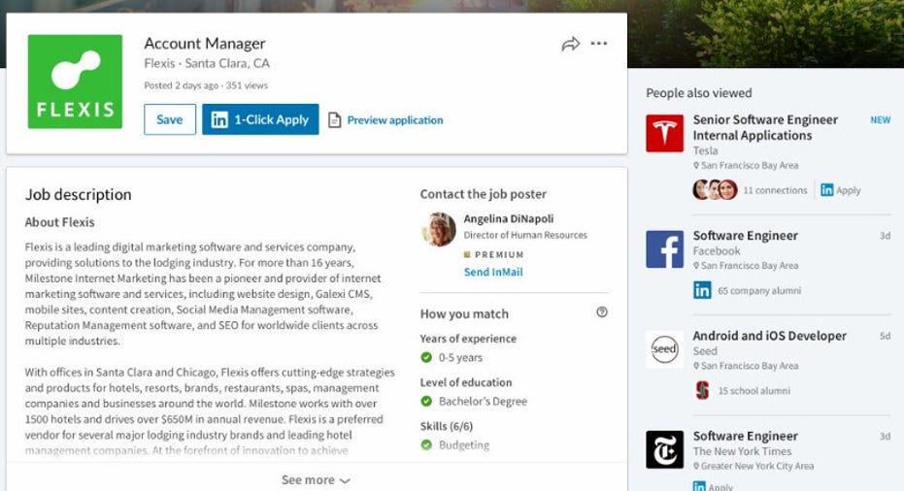Open Angelina DiNapoli's profile name

click(509, 219)
